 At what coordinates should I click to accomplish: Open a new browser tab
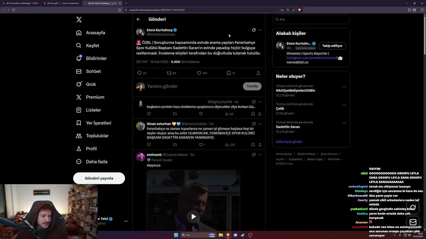126,3
